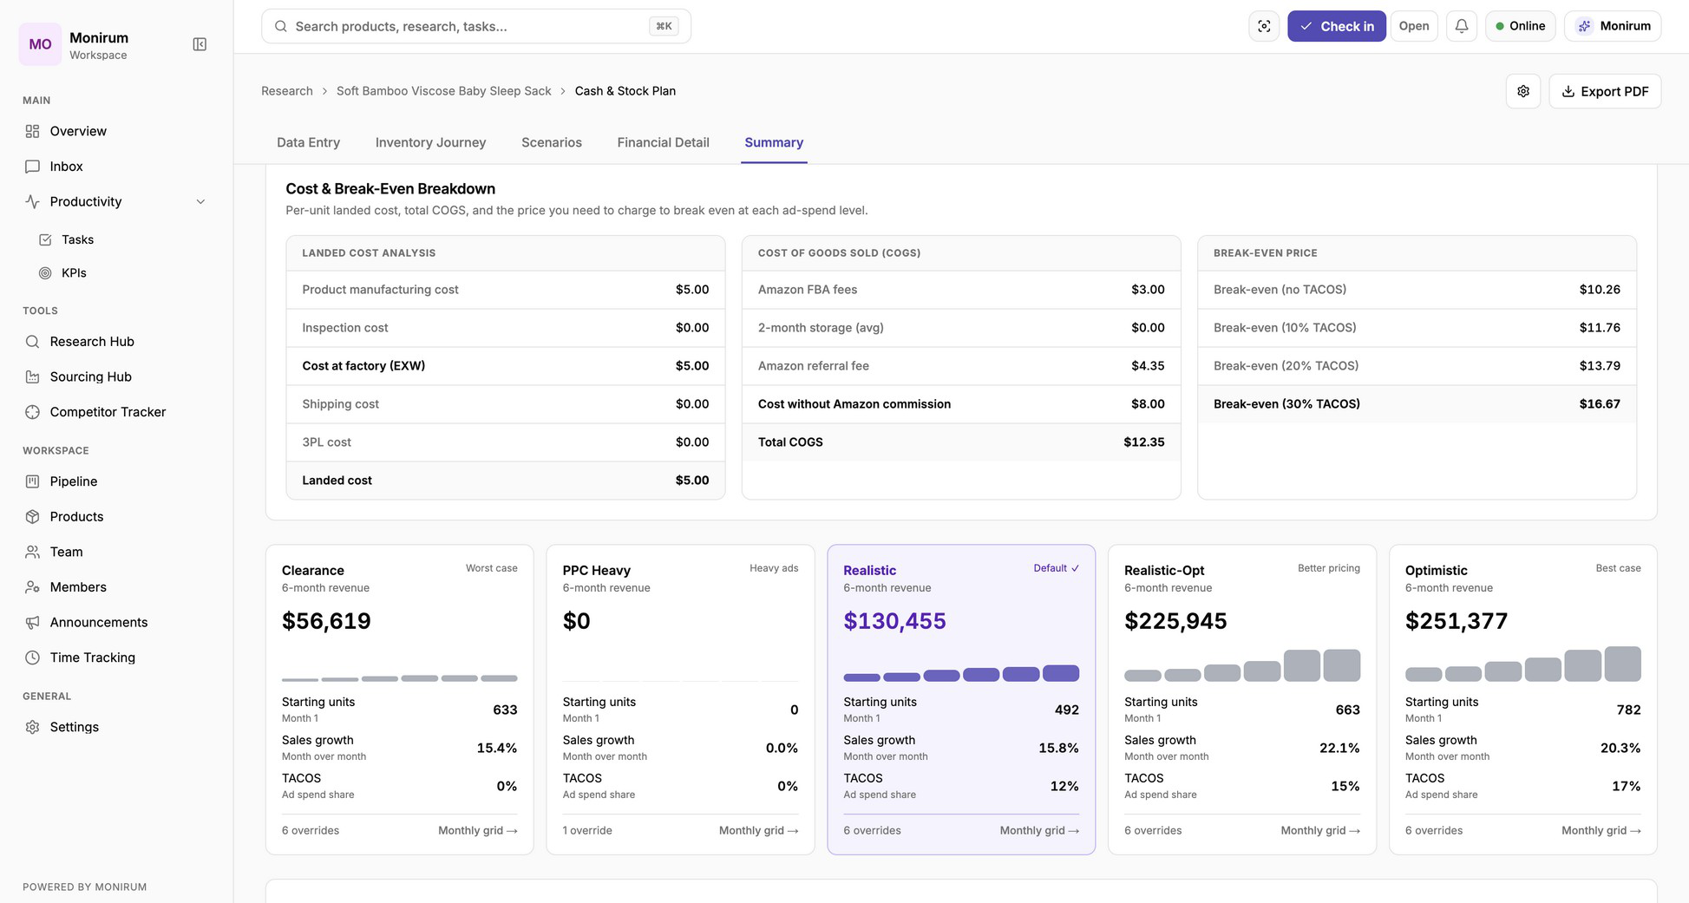1689x903 pixels.
Task: Open the Open status dropdown
Action: click(x=1413, y=26)
